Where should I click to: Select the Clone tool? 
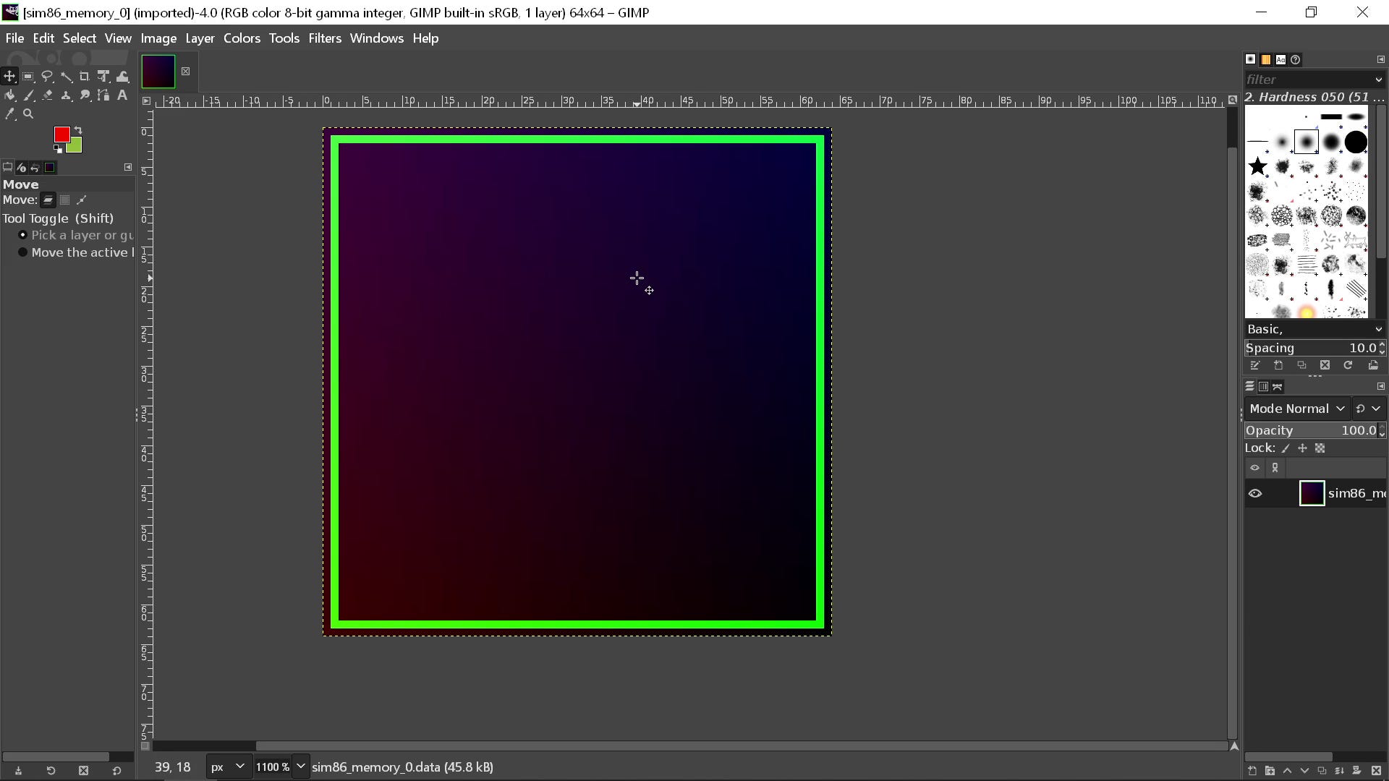(67, 95)
